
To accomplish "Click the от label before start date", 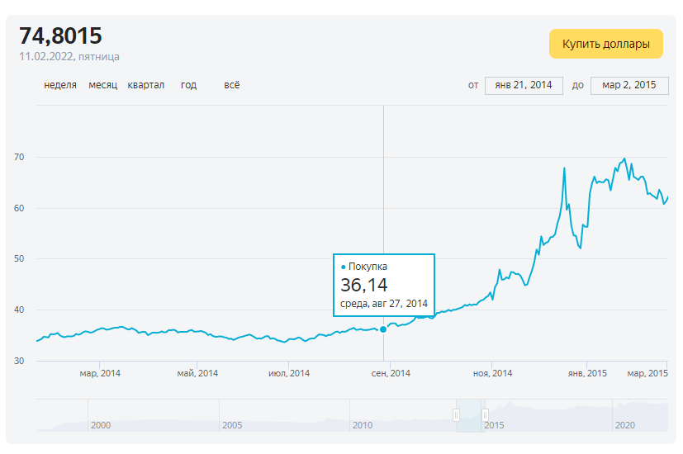I will point(473,85).
